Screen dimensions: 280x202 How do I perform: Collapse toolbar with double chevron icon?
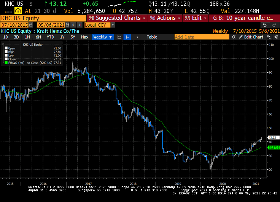pos(234,37)
